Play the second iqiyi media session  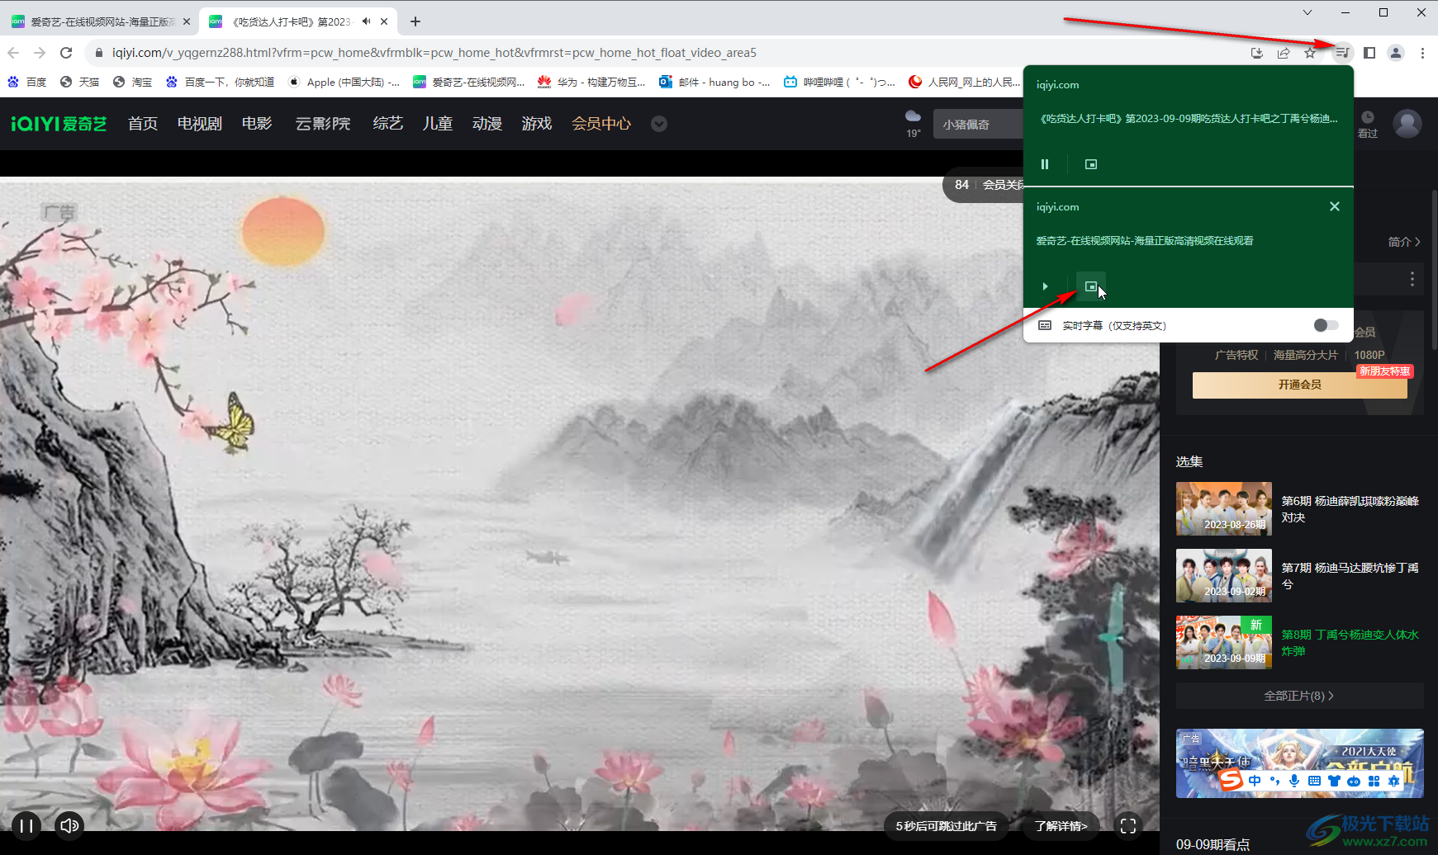[x=1045, y=286]
